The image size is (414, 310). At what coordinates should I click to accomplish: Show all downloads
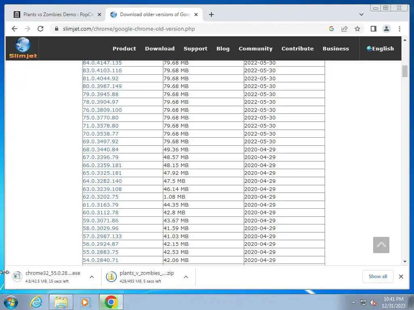pos(378,276)
